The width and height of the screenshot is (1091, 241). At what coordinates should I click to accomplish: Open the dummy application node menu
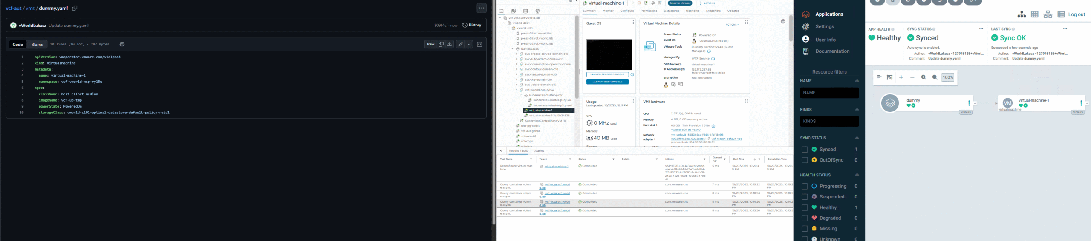coord(969,103)
